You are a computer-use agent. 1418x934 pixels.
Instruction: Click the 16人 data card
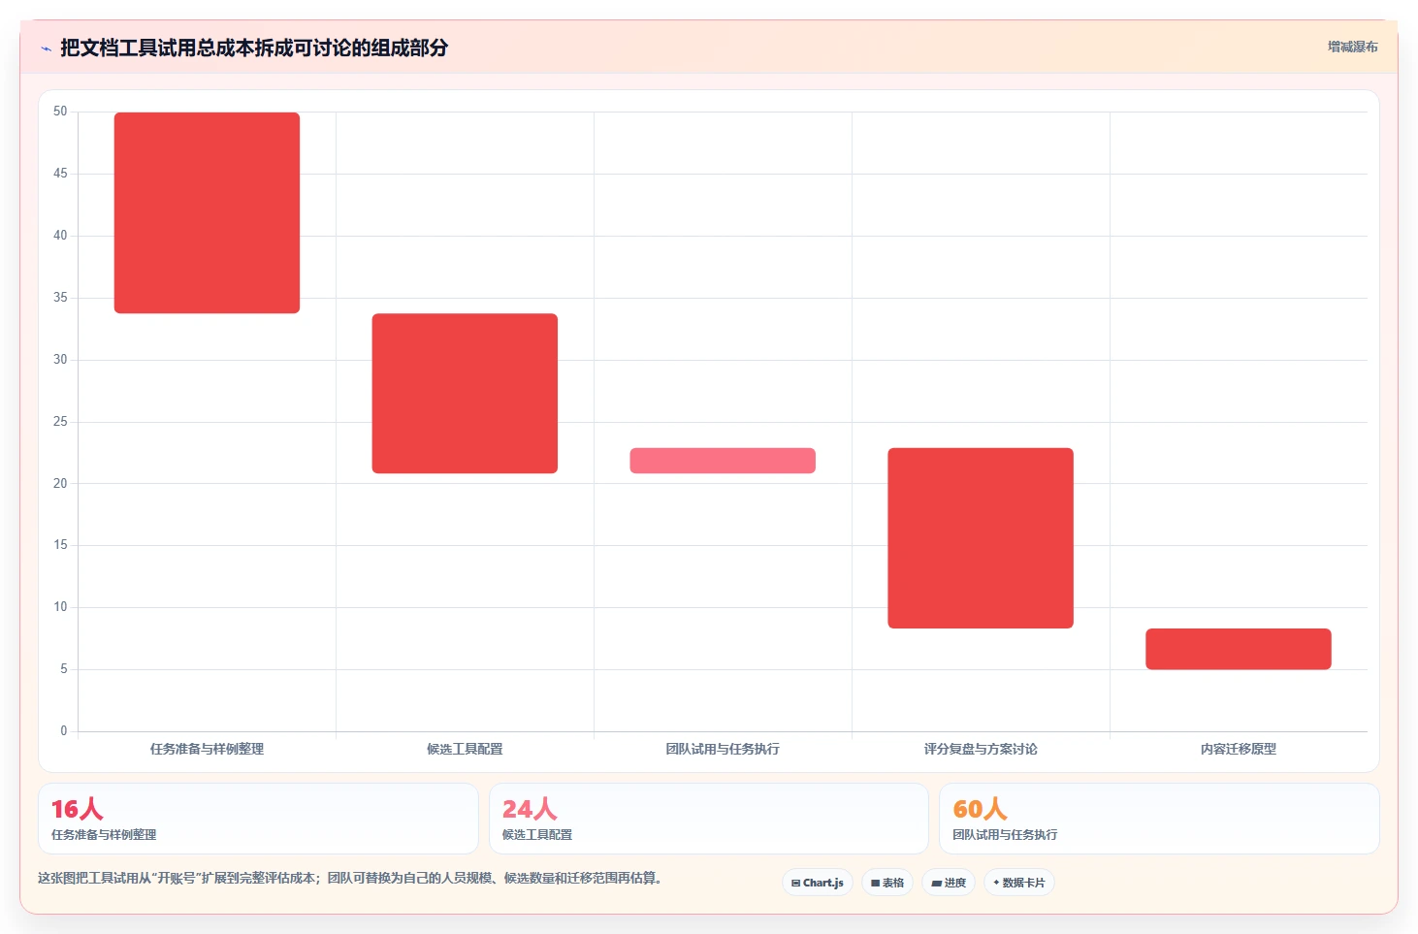[x=258, y=819]
